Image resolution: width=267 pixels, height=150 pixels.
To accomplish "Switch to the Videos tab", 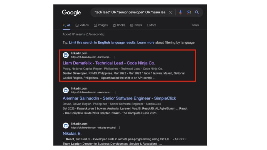I will click(82, 25).
